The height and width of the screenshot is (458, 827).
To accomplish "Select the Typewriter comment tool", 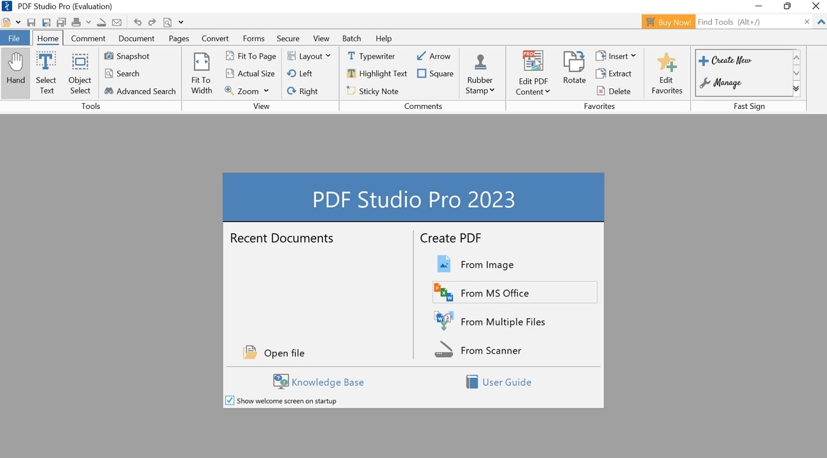I will (371, 56).
